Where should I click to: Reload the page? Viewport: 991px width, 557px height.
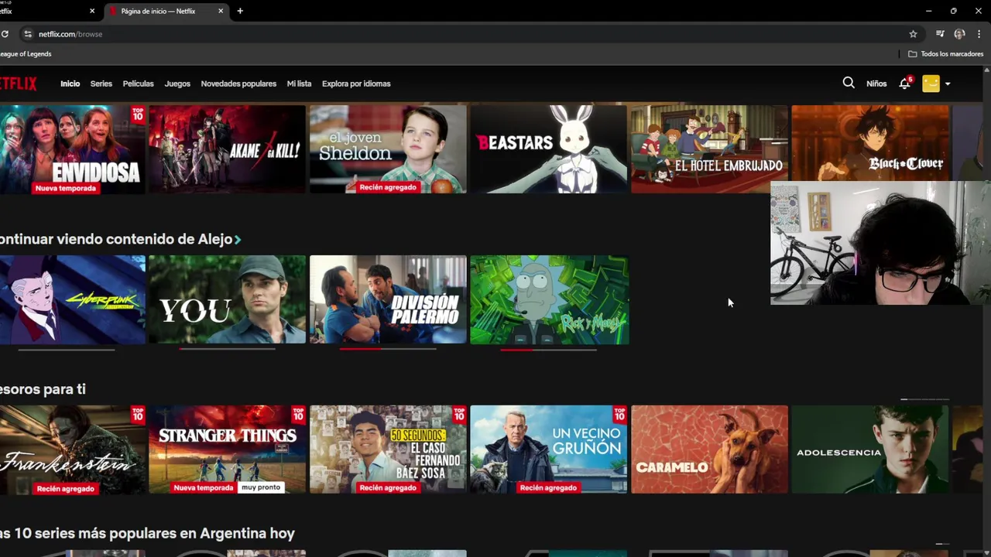coord(5,34)
